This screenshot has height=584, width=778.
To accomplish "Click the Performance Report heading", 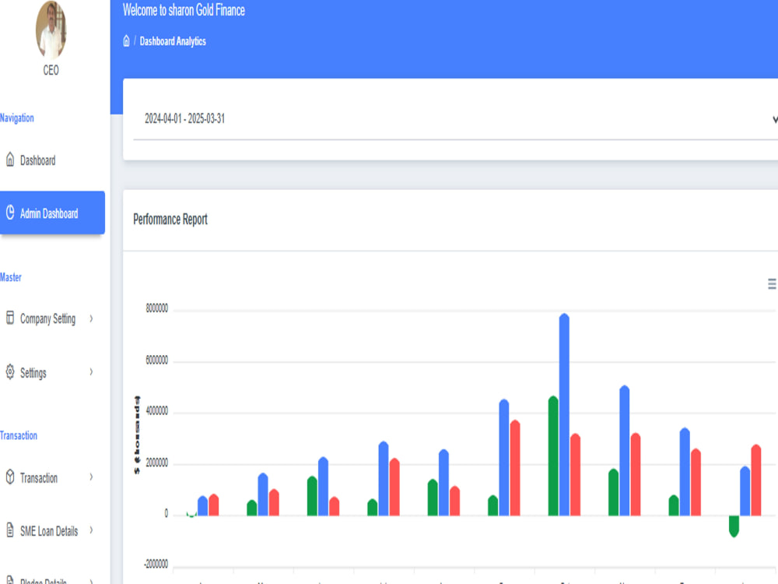I will click(170, 220).
